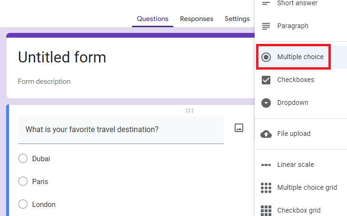Viewport: 347px width, 216px height.
Task: Edit the Untitled form title
Action: 62,57
